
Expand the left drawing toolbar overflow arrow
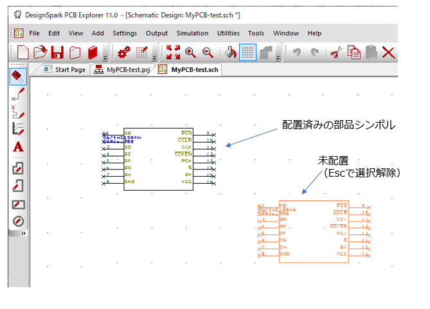(25, 233)
